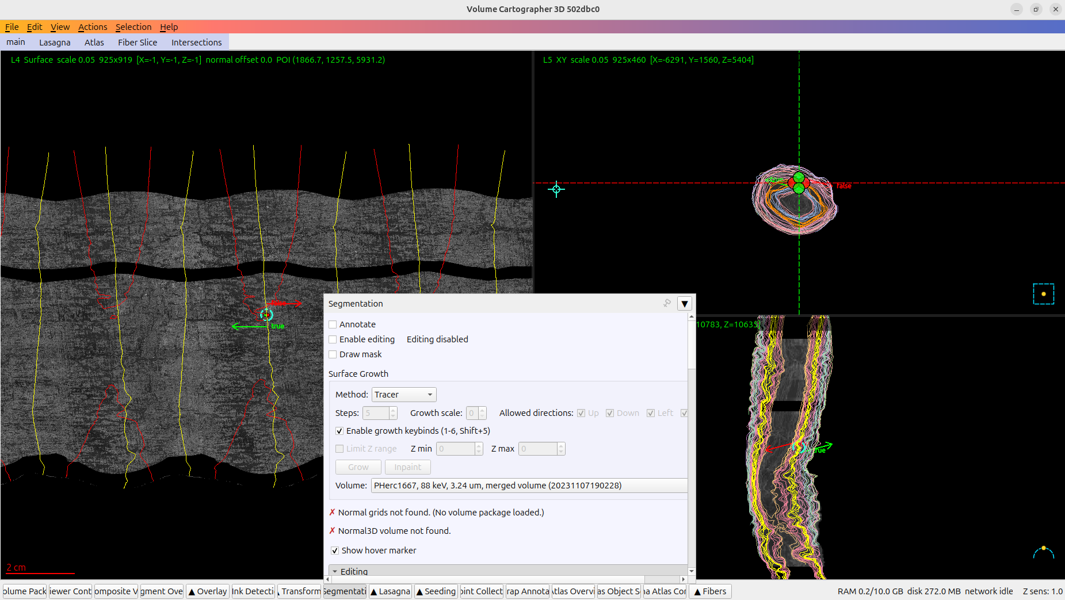This screenshot has width=1065, height=600.
Task: Open the Composite View dock tab
Action: pyautogui.click(x=116, y=591)
